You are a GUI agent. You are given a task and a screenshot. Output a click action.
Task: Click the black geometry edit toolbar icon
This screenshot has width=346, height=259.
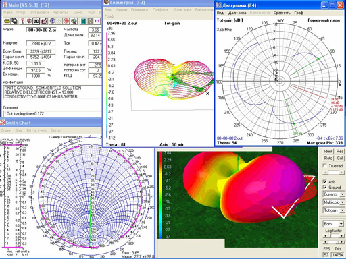point(15,21)
